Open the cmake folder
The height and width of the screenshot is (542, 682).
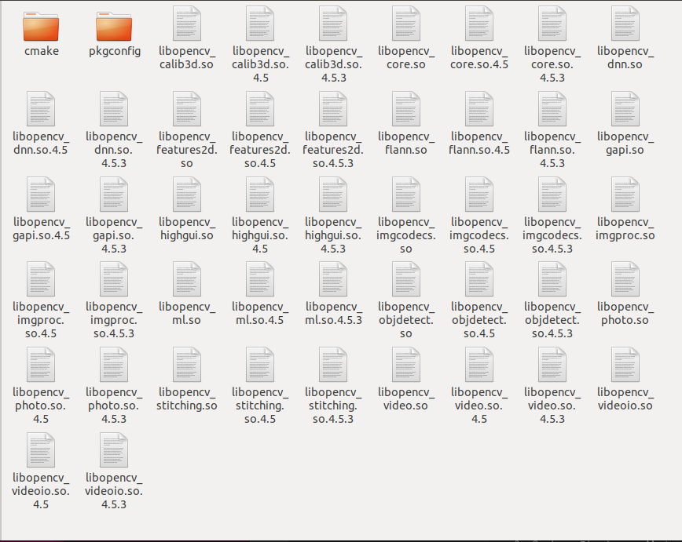[41, 26]
